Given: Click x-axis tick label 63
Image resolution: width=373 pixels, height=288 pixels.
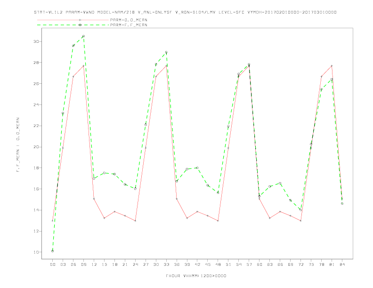Looking at the screenshot, I should 270,264.
